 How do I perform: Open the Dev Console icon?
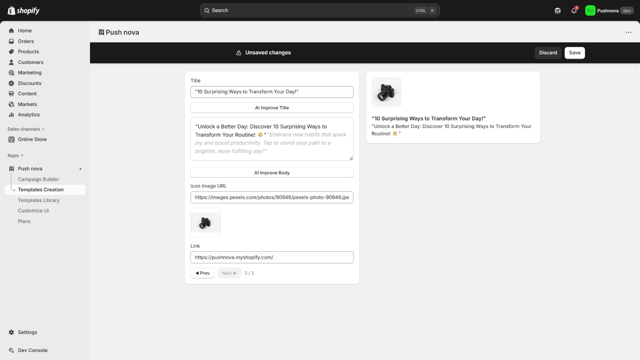coord(11,350)
